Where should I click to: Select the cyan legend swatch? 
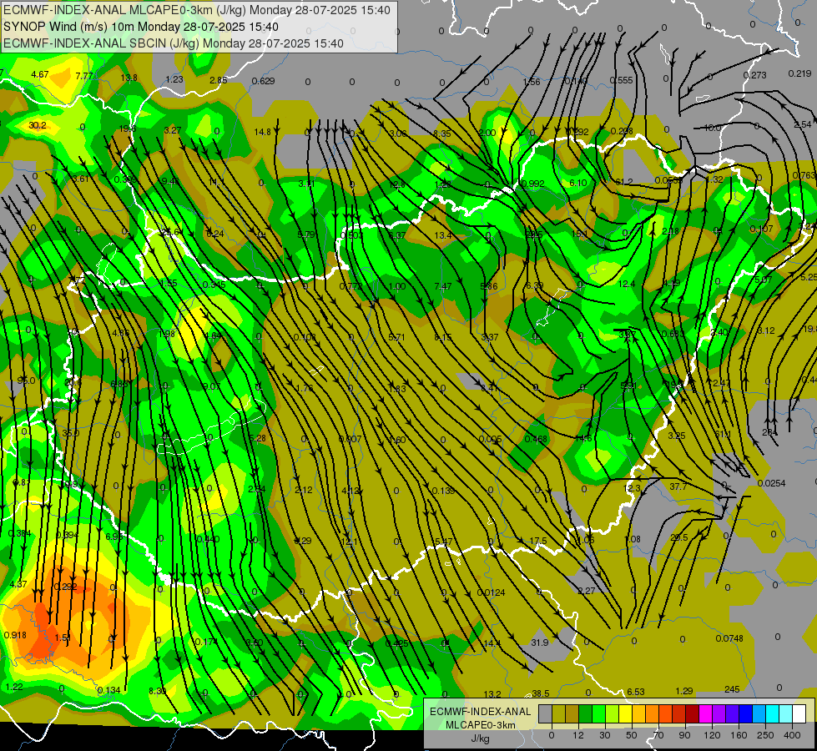point(772,713)
